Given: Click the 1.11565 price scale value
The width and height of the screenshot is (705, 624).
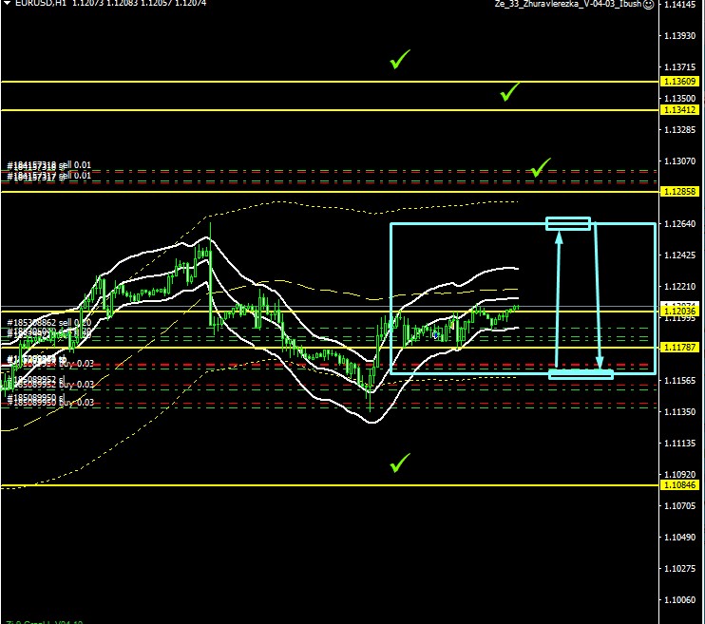Looking at the screenshot, I should [x=680, y=380].
